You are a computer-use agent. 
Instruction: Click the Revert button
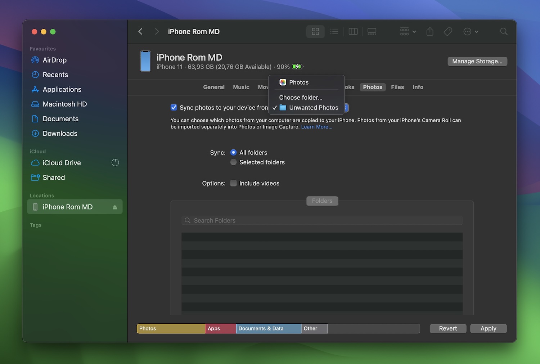[x=448, y=328]
